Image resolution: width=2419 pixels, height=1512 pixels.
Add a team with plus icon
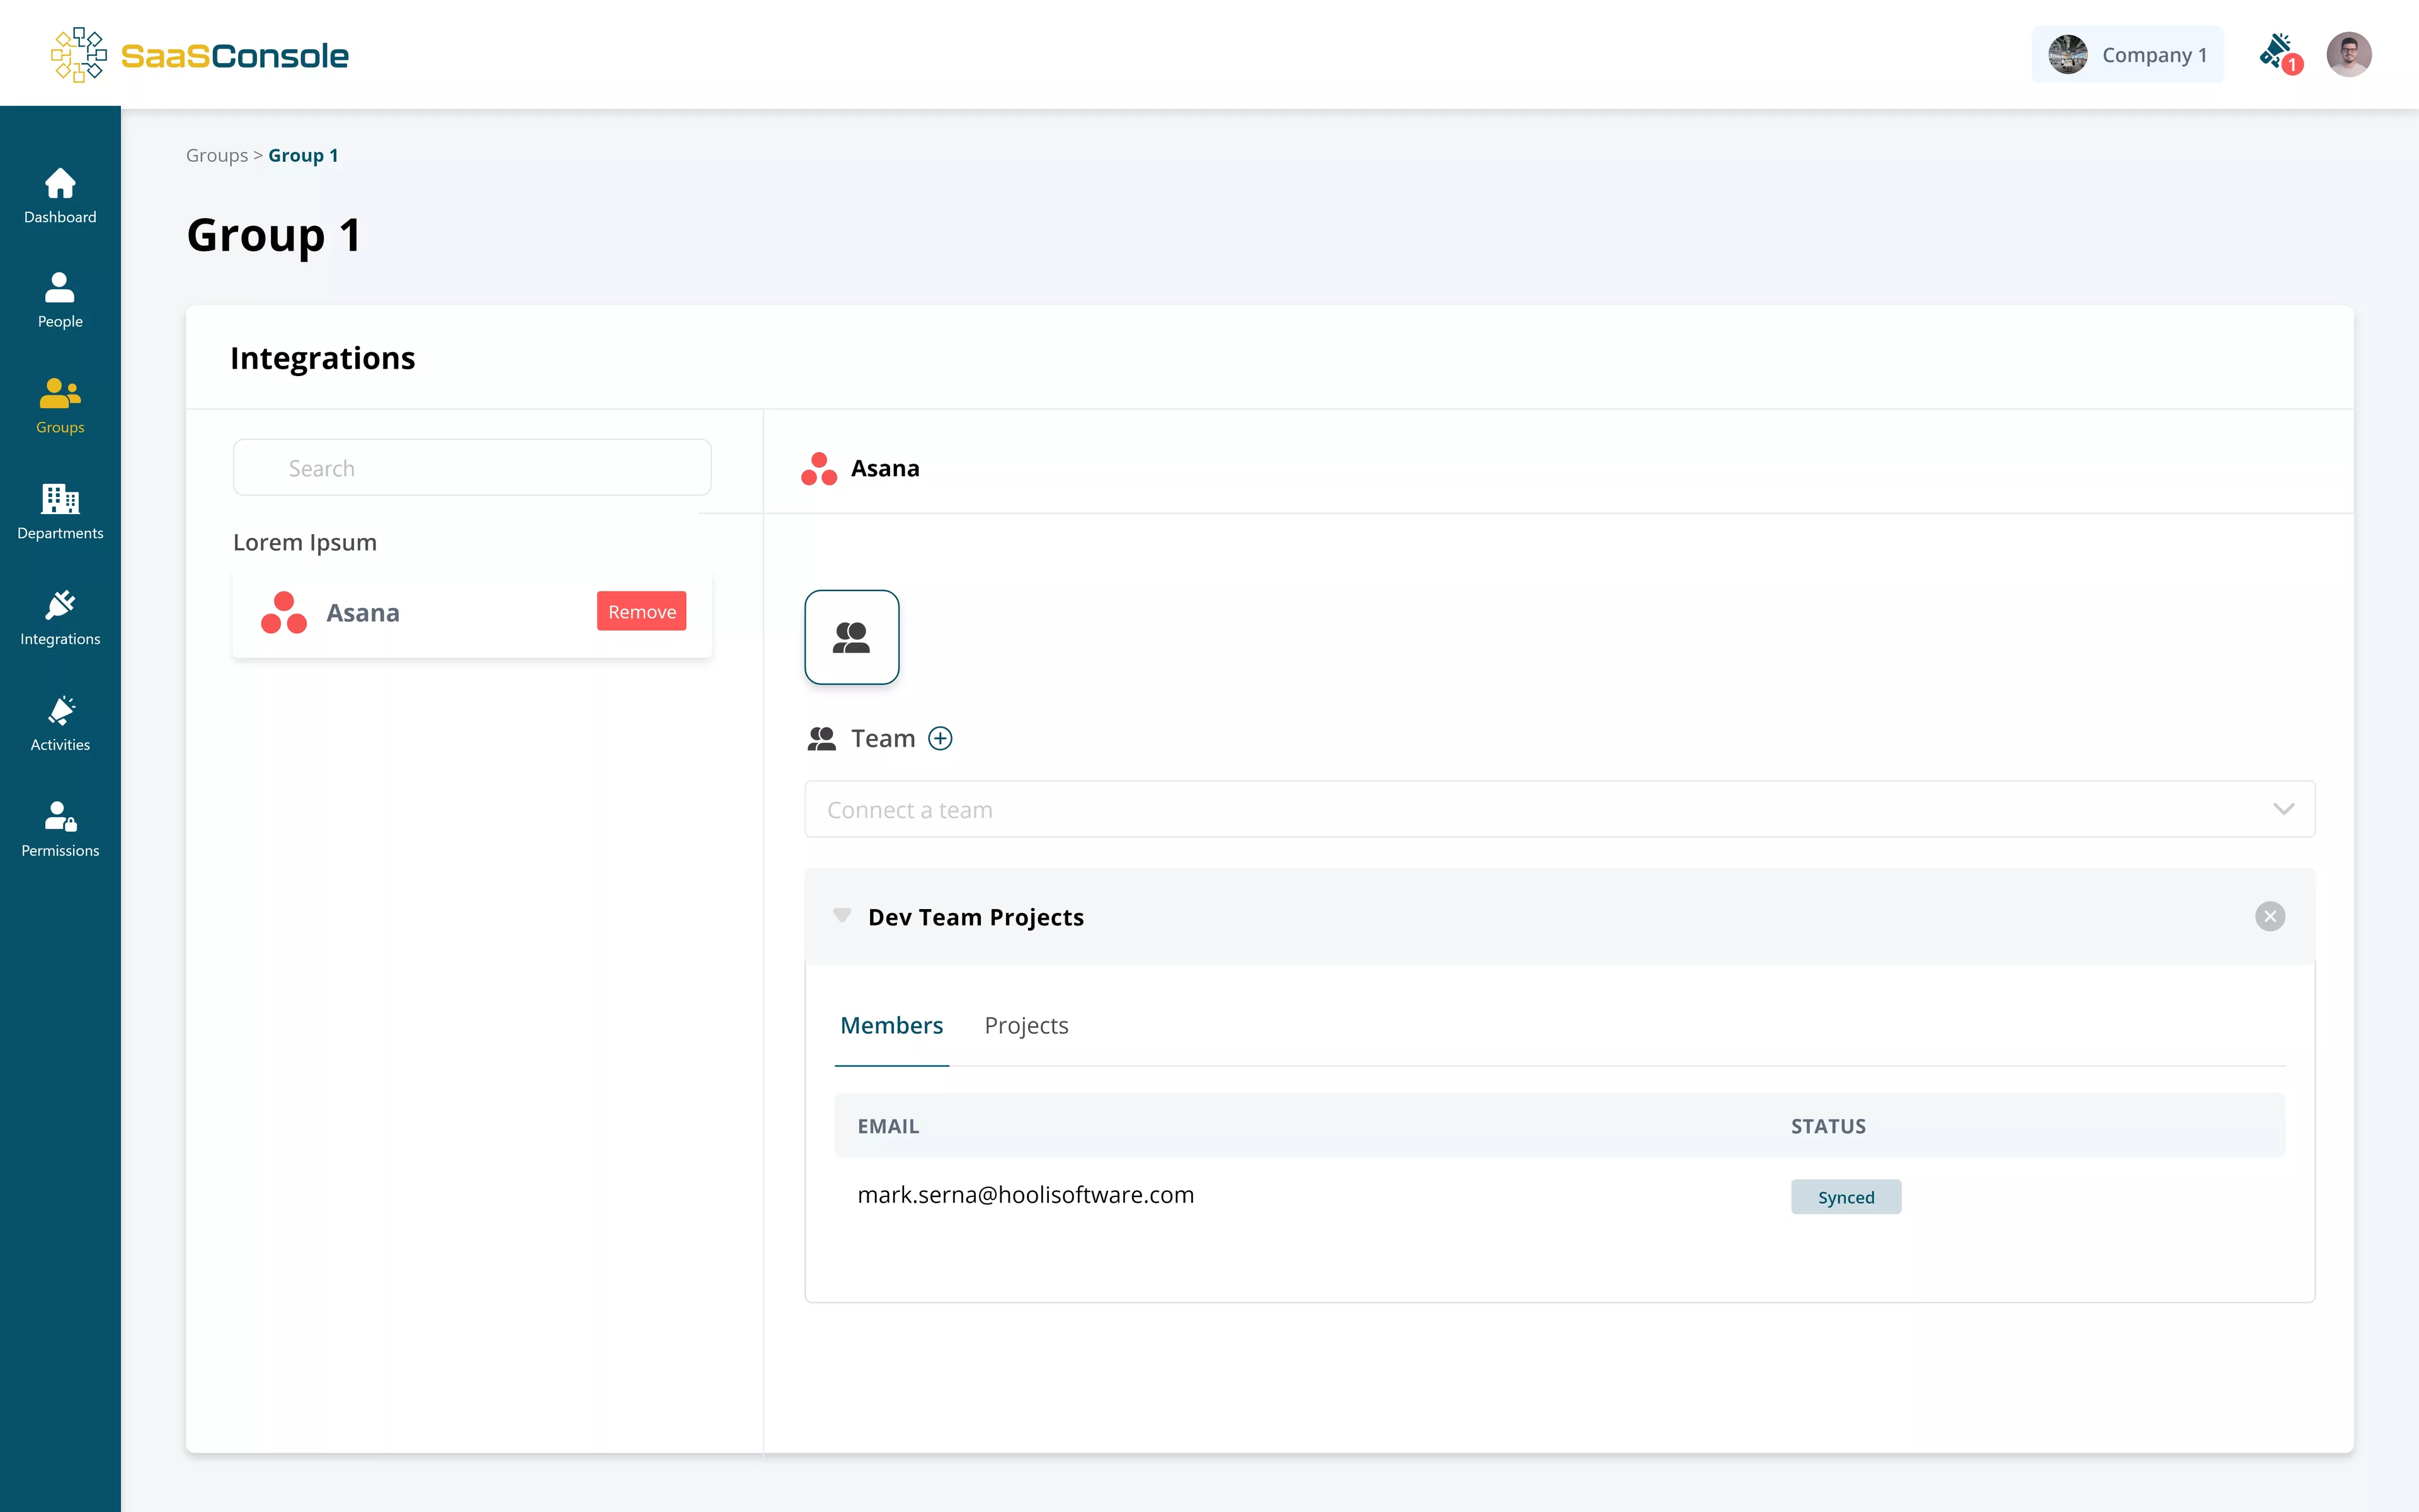click(x=940, y=738)
